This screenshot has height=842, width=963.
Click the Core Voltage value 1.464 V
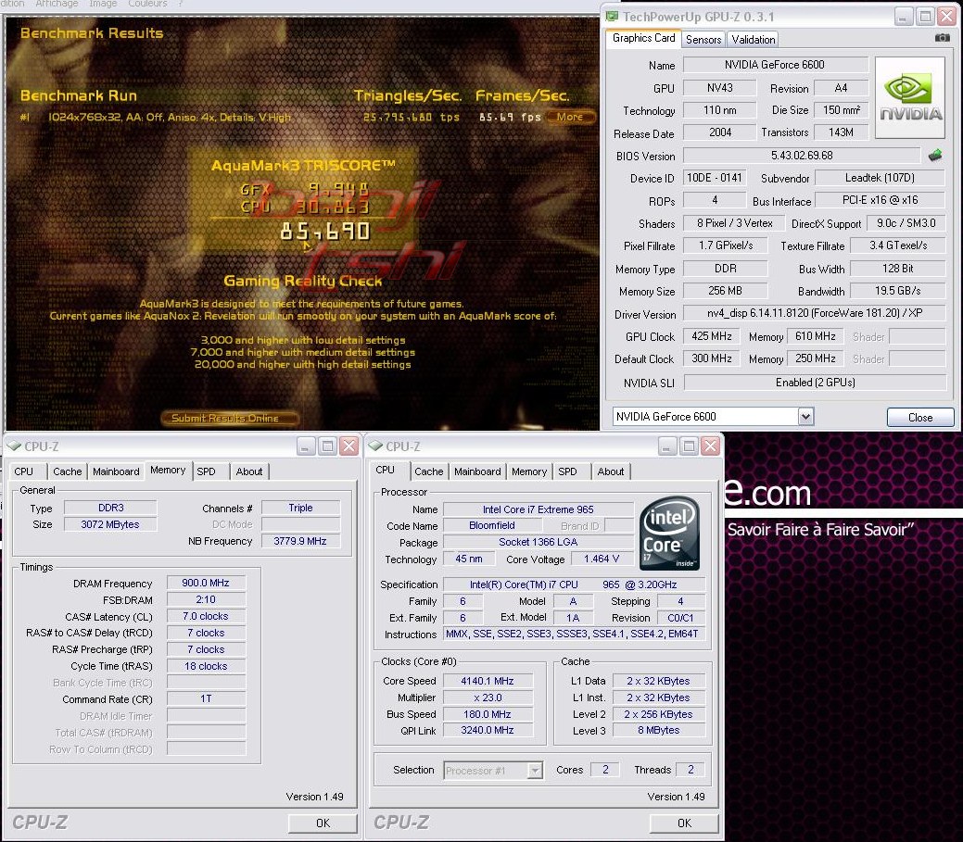(602, 559)
